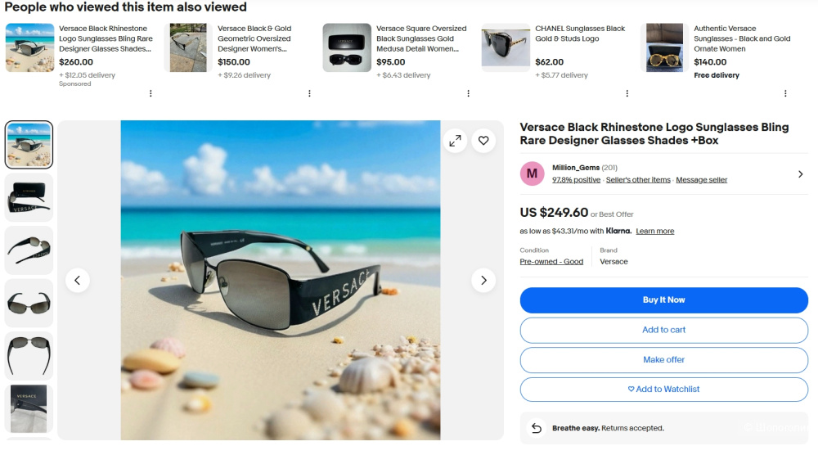The image size is (818, 455).
Task: Add to Watchlist
Action: coord(663,390)
